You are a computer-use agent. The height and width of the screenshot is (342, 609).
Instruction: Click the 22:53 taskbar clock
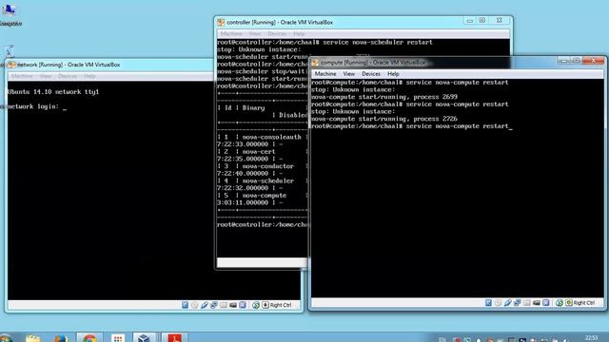591,338
